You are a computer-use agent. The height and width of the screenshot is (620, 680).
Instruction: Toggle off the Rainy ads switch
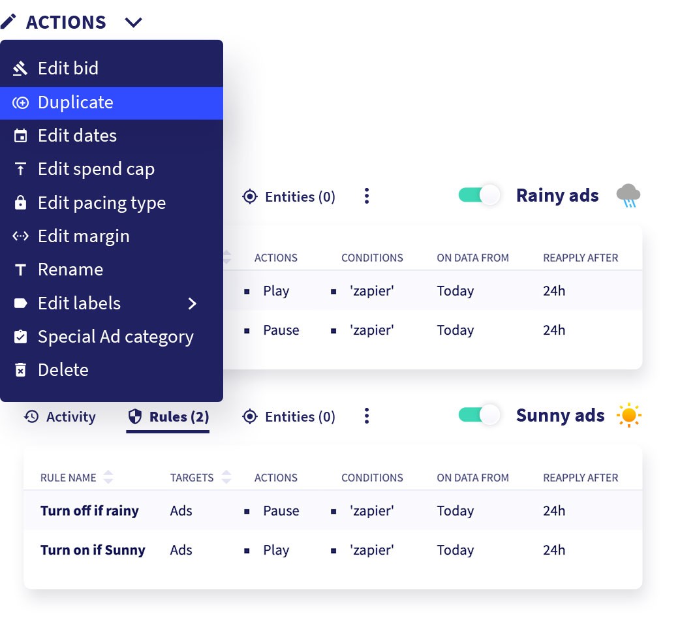click(x=479, y=195)
